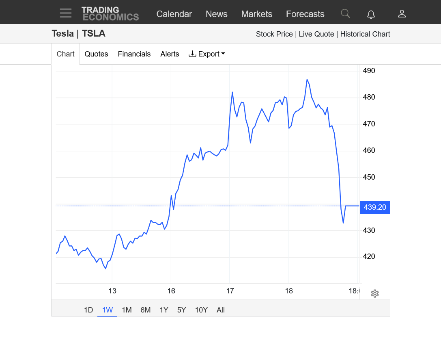This screenshot has width=441, height=345.
Task: Open notifications bell icon
Action: (371, 14)
